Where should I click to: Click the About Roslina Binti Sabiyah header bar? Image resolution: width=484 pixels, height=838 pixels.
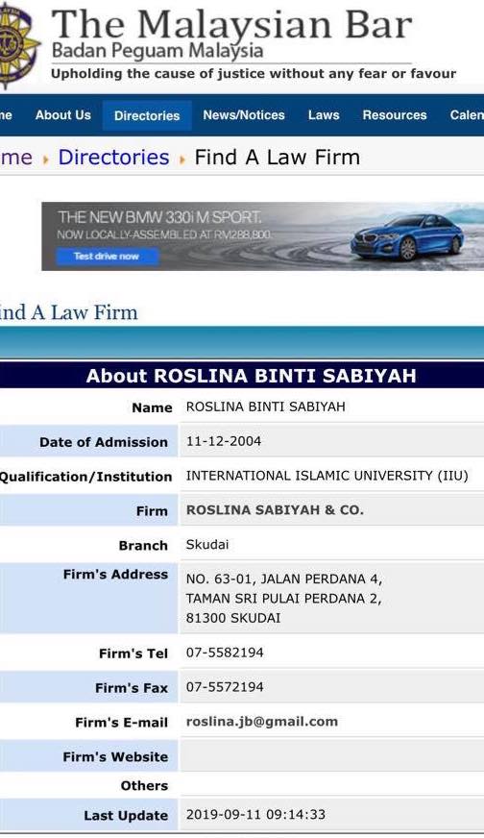click(242, 376)
